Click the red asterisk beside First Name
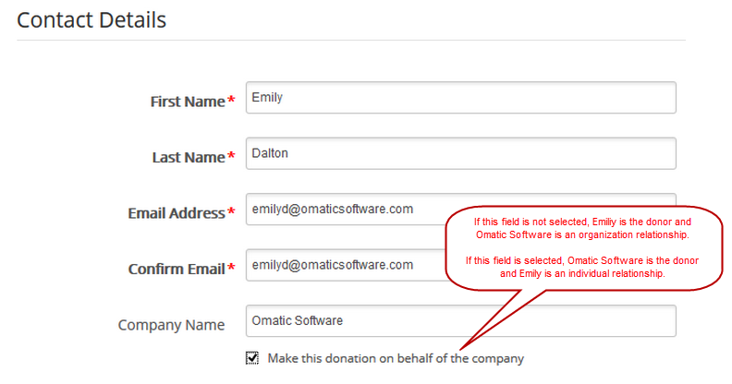 (x=231, y=101)
